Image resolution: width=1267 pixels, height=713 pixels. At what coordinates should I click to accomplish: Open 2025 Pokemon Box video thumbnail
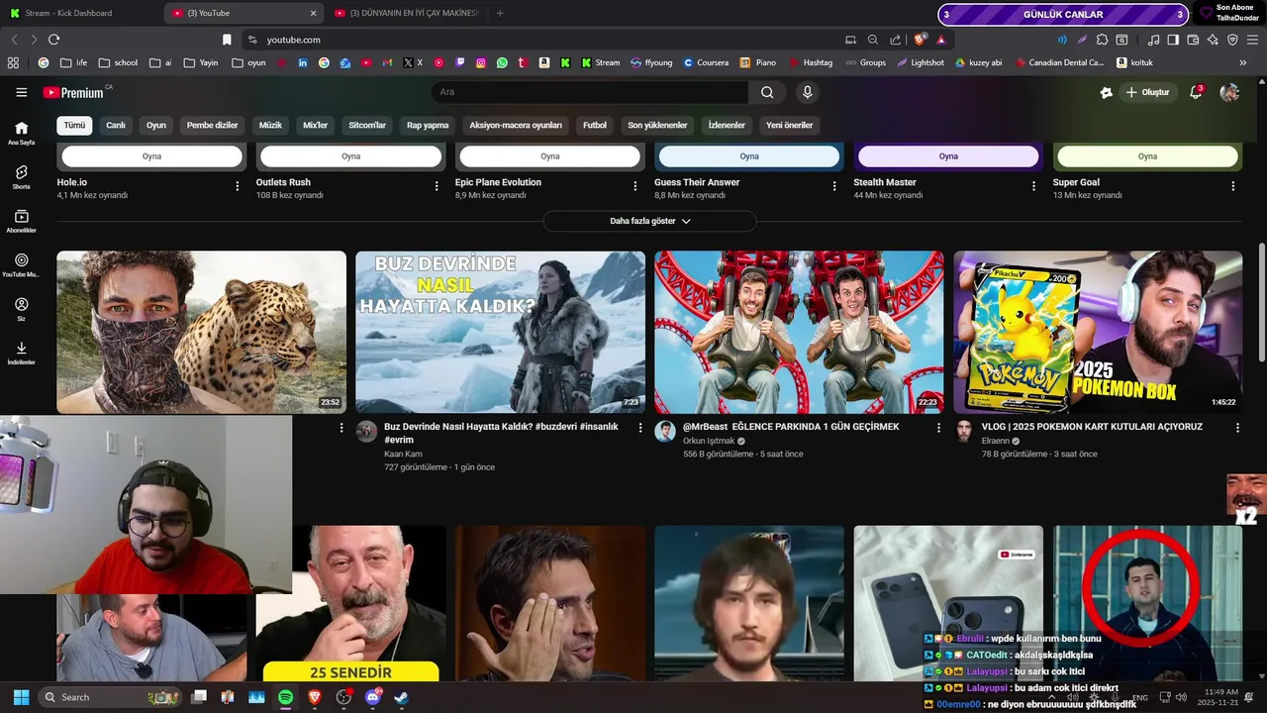pos(1098,332)
